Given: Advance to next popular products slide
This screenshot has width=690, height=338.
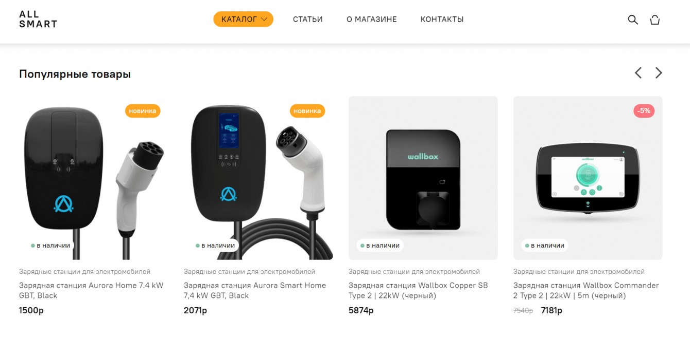Looking at the screenshot, I should tap(659, 73).
